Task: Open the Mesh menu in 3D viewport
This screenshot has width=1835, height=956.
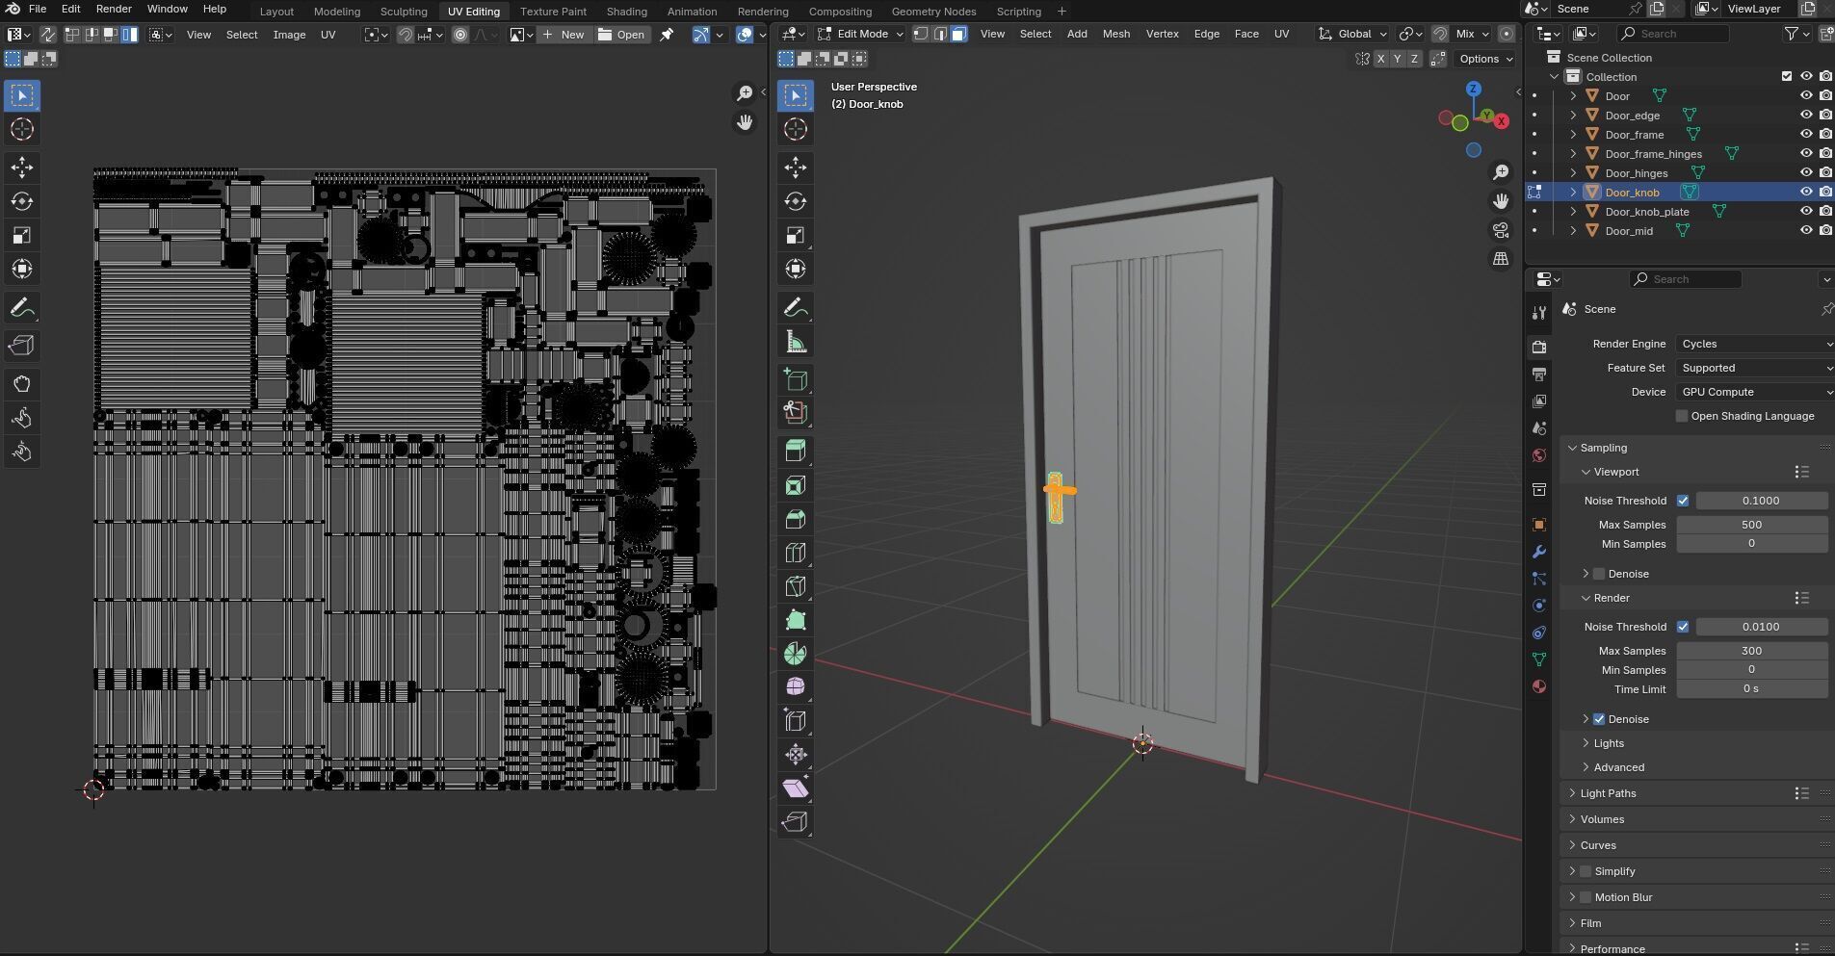Action: coord(1115,34)
